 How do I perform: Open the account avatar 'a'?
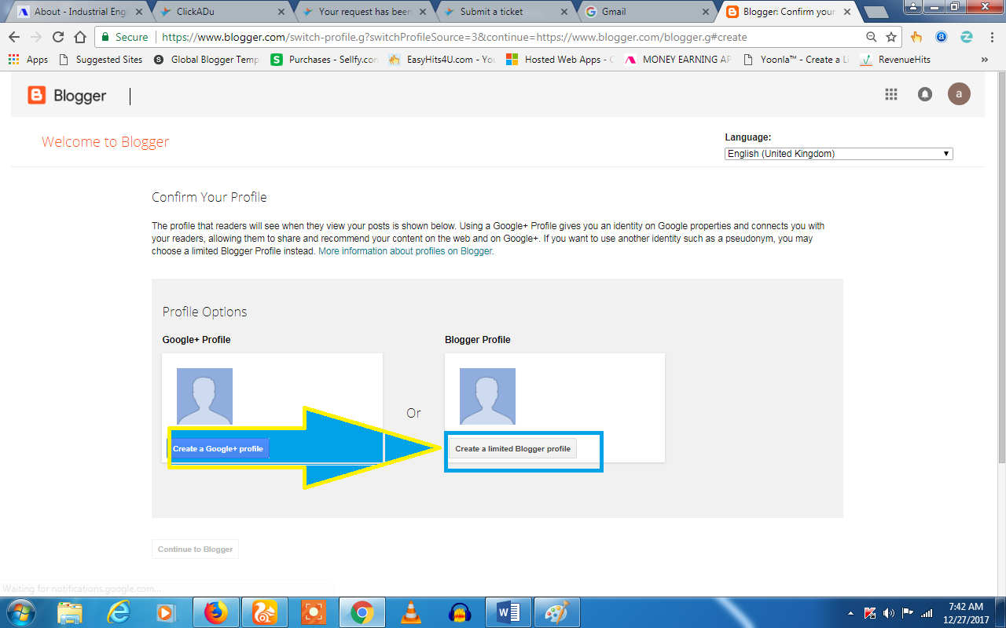(959, 94)
